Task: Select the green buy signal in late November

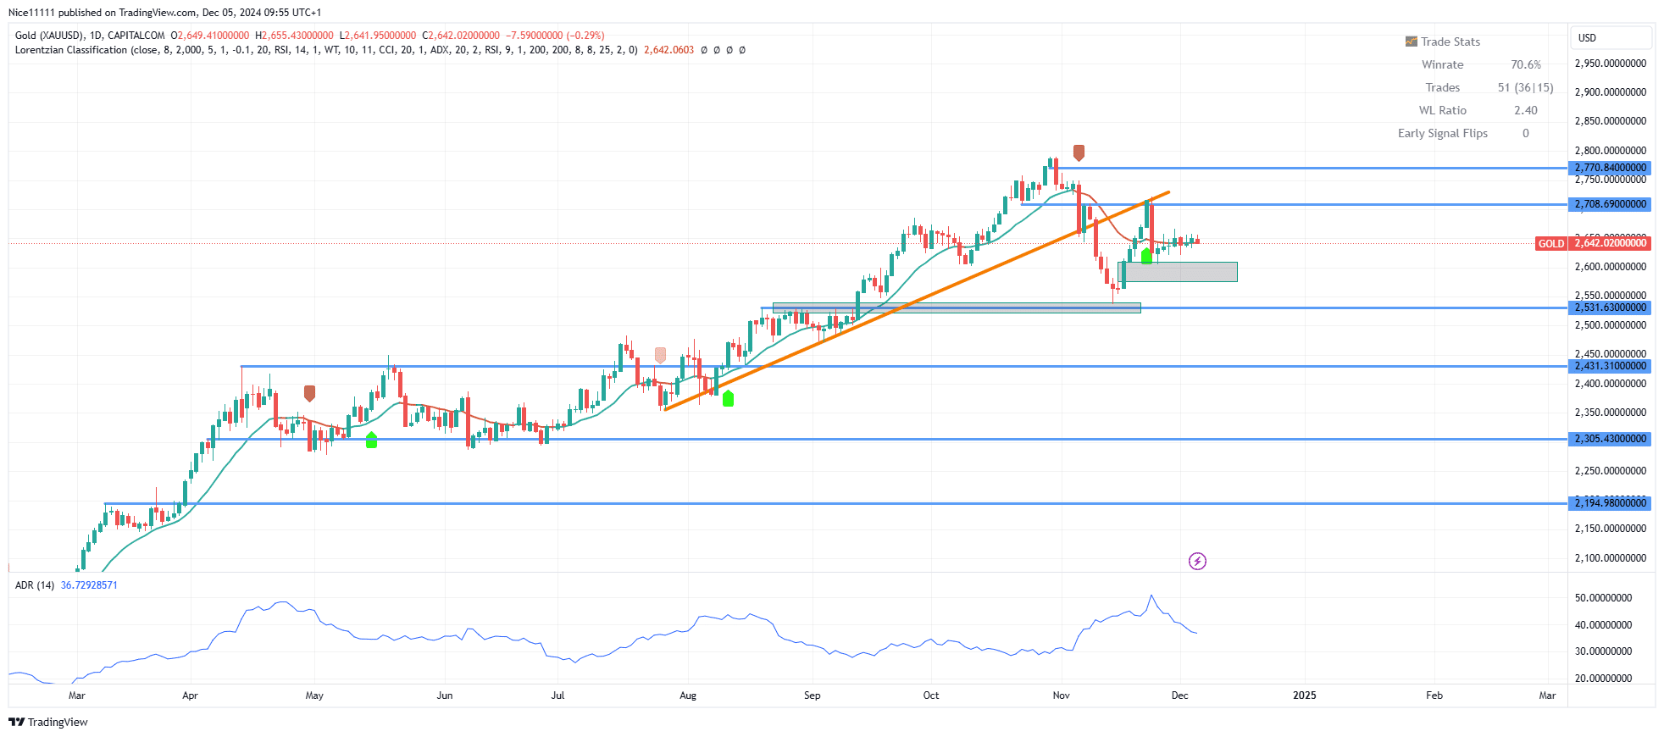Action: (1146, 256)
